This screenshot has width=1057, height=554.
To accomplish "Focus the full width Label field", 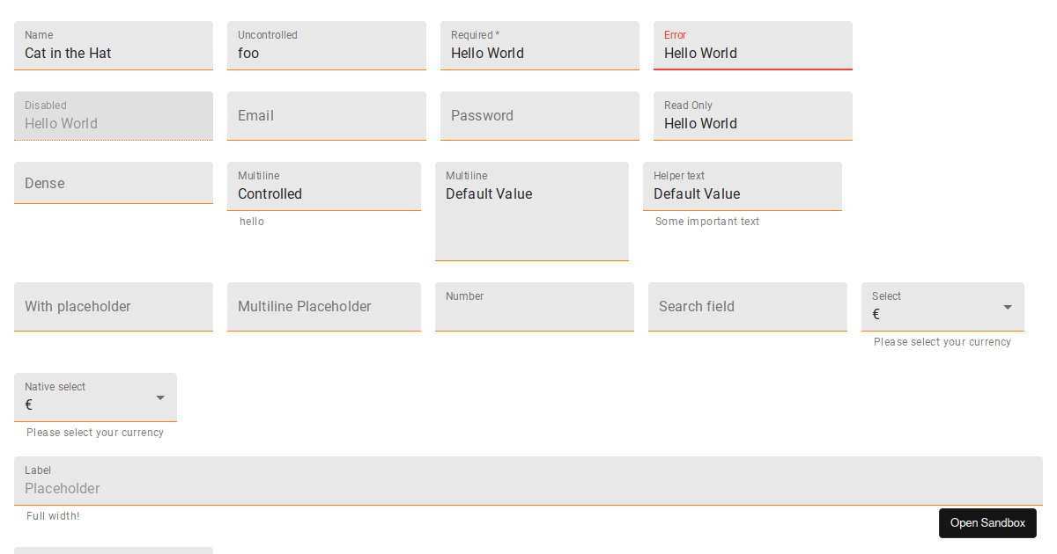I will point(528,488).
